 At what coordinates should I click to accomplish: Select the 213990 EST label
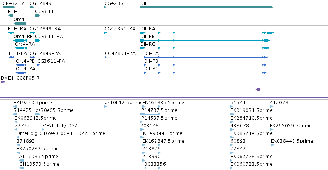tap(151, 157)
